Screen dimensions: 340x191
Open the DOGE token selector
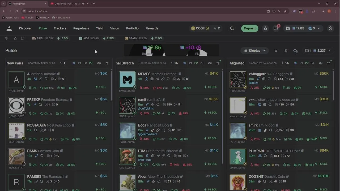coord(200,28)
